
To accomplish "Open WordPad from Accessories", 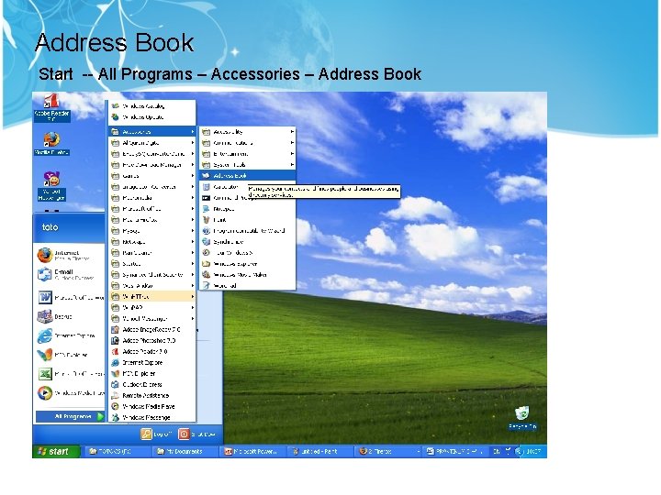I will pos(248,286).
